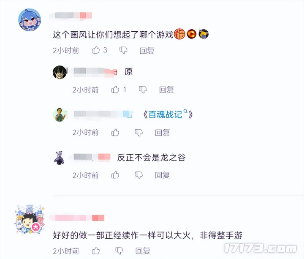Image resolution: width=304 pixels, height=259 pixels.
Task: Reply to the comment saying 原
Action: (x=166, y=90)
